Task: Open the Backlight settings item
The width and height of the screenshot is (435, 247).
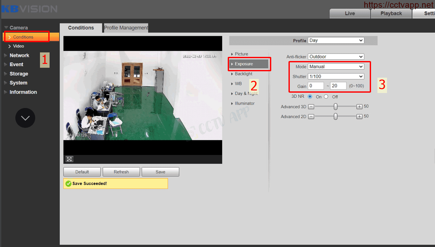Action: (243, 74)
